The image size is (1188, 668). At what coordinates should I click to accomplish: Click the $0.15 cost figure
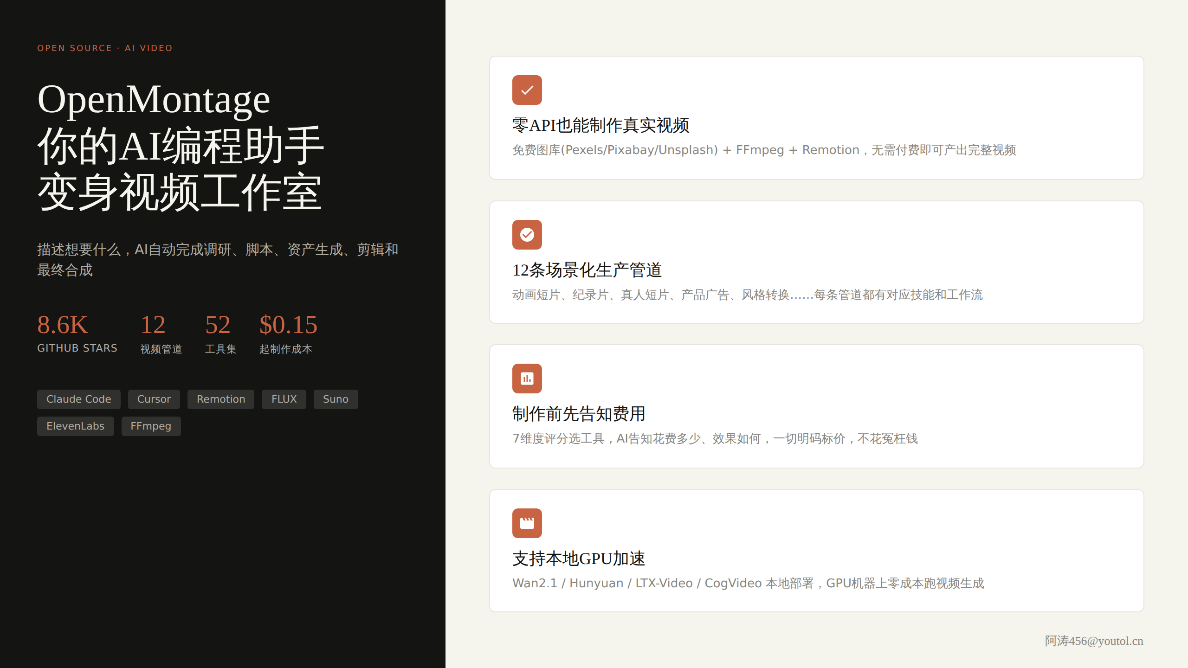tap(289, 325)
